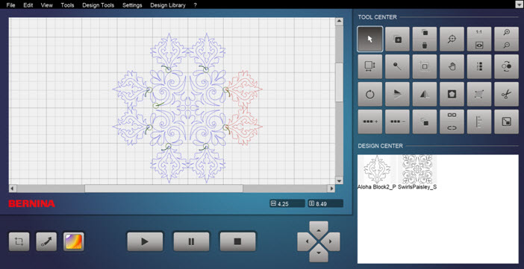Add a stitch point with plus tool
524x269 pixels.
[x=370, y=121]
